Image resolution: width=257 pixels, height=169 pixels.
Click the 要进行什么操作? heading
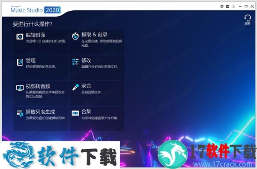(33, 24)
